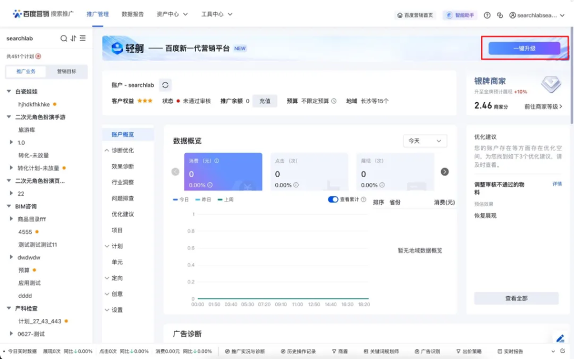
Task: Click the bottom bar collapse chevron
Action: click(553, 351)
